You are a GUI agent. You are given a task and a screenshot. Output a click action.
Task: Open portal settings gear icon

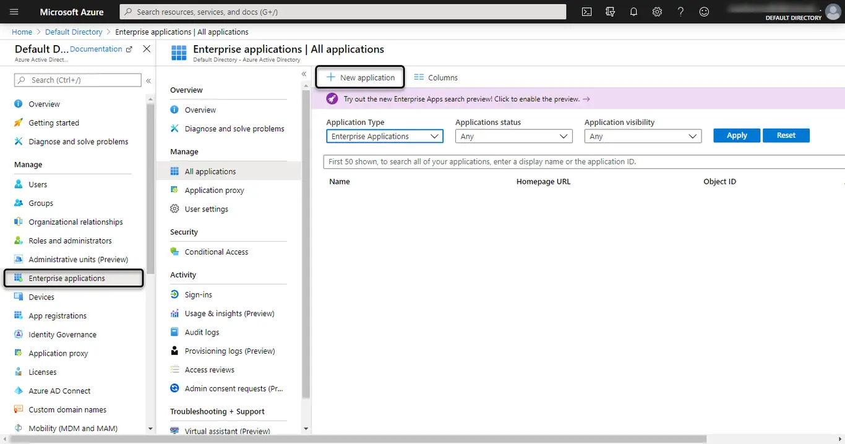coord(657,12)
